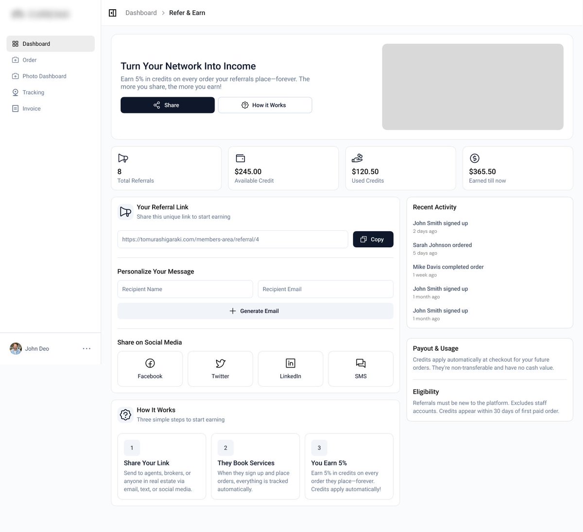Viewport: 583px width, 532px height.
Task: Open Photo Dashboard in the sidebar
Action: click(x=51, y=76)
